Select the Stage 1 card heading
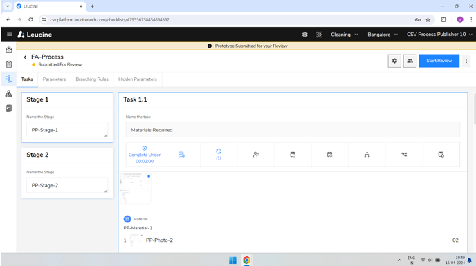Viewport: 476px width, 266px height. [37, 99]
